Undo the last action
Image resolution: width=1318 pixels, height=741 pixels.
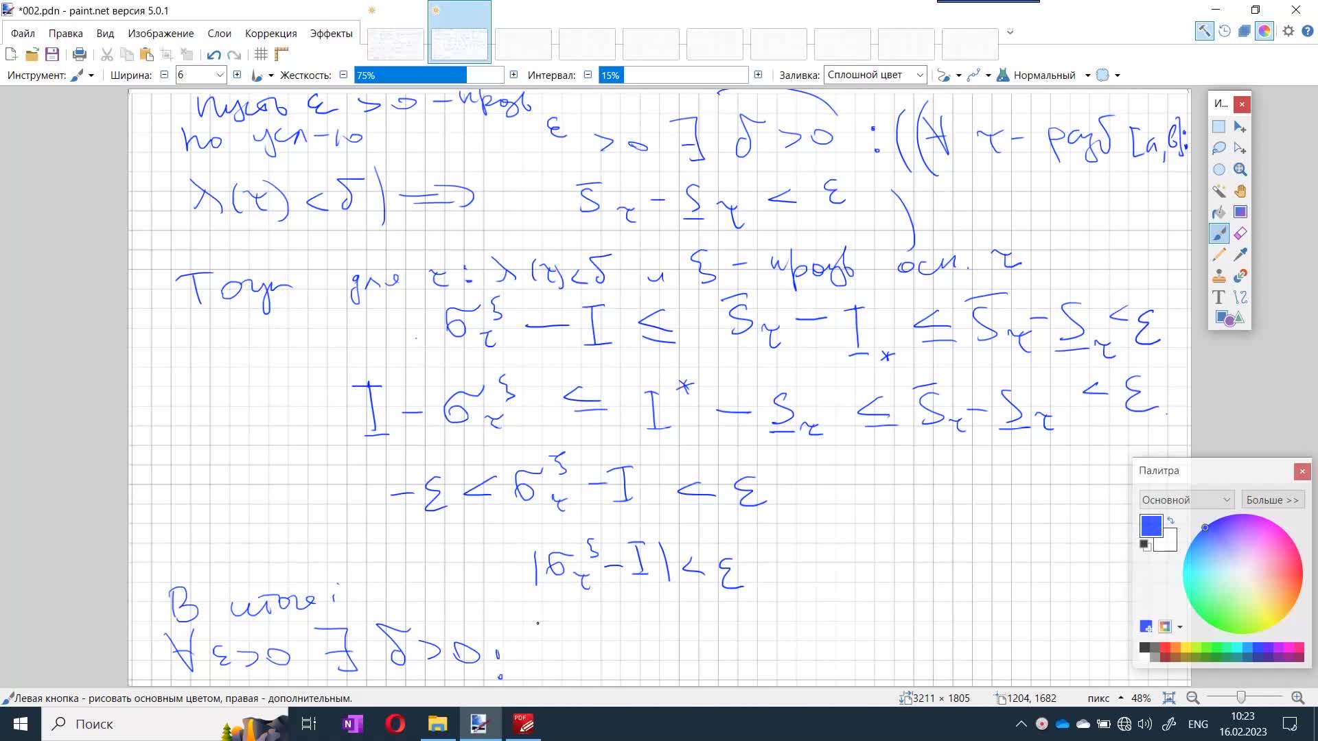tap(213, 54)
